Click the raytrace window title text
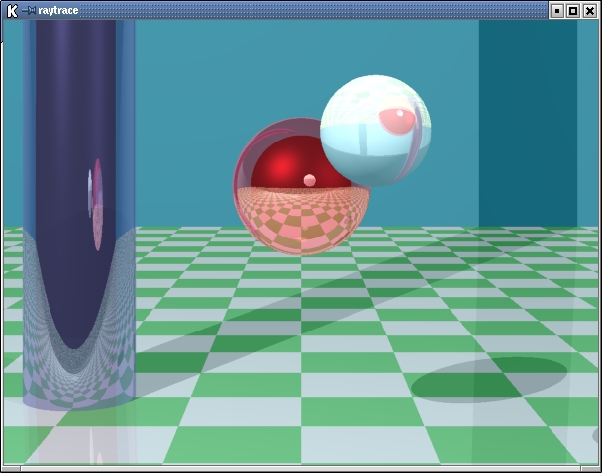The image size is (602, 473). click(57, 10)
